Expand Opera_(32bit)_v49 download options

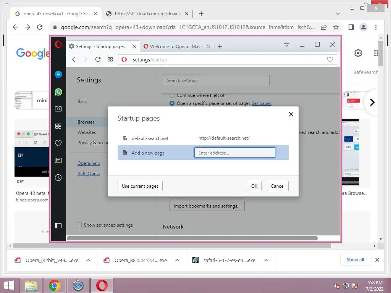[x=88, y=260]
